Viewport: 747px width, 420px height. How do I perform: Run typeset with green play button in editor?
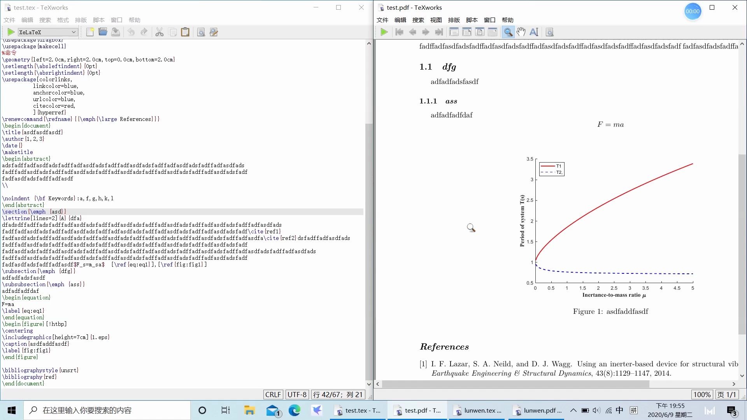click(x=11, y=32)
